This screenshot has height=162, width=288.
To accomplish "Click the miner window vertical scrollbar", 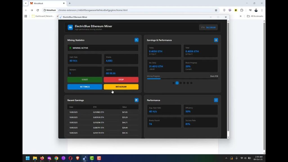I will (228, 77).
